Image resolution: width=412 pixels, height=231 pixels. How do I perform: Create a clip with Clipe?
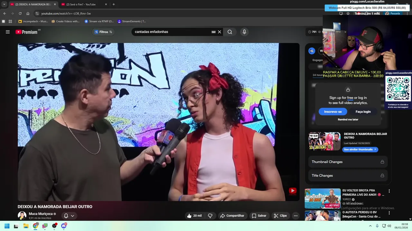click(280, 216)
